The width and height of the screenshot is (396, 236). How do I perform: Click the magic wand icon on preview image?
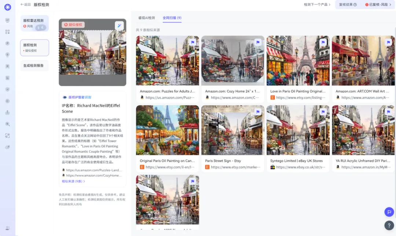pyautogui.click(x=119, y=26)
